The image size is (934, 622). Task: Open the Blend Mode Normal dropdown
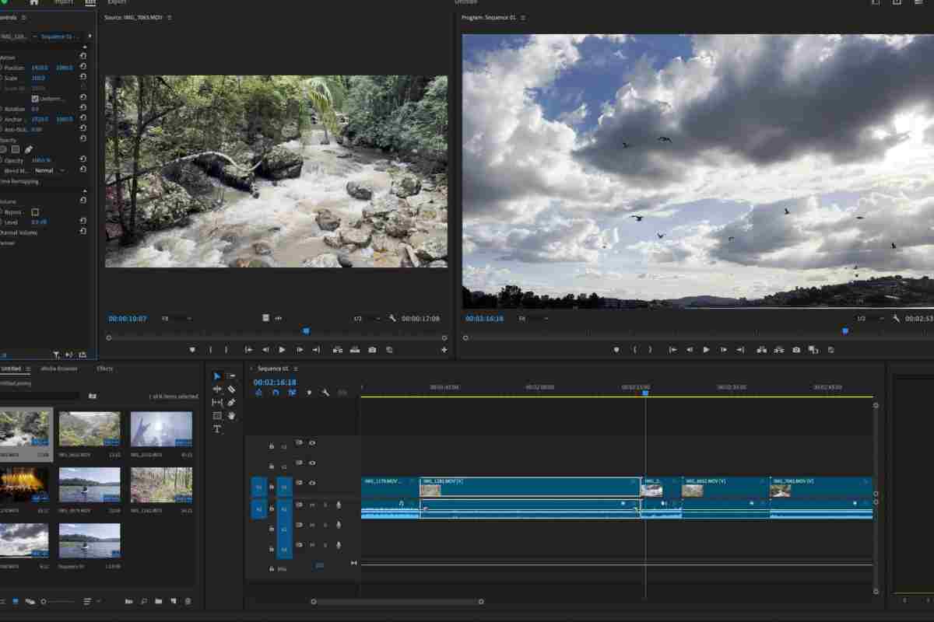49,170
